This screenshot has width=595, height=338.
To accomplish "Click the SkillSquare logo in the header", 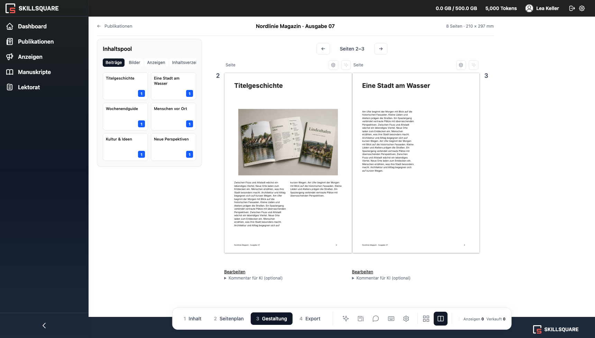I will coord(32,8).
